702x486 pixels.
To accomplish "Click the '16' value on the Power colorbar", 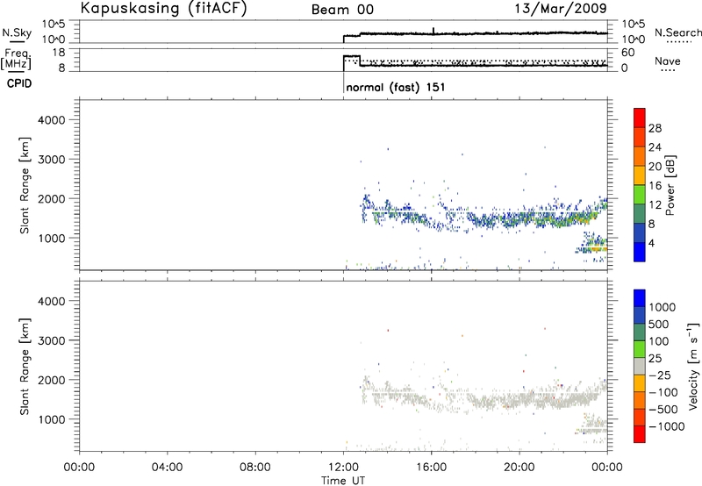I will (655, 186).
